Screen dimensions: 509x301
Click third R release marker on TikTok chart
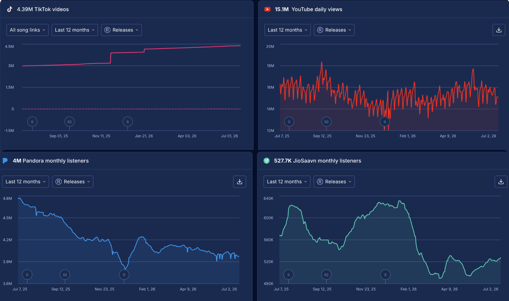(128, 122)
